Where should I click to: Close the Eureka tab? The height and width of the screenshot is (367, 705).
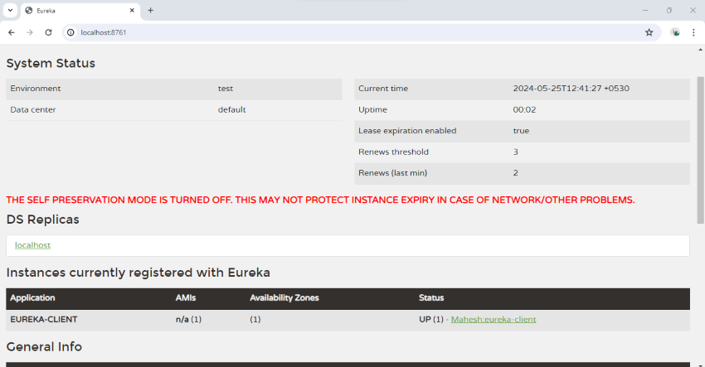pyautogui.click(x=132, y=10)
